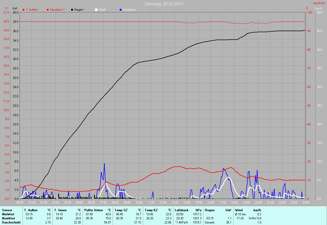Click Temp KZ average value 22.86
Image resolution: width=327 pixels, height=225 pixels.
[168, 222]
